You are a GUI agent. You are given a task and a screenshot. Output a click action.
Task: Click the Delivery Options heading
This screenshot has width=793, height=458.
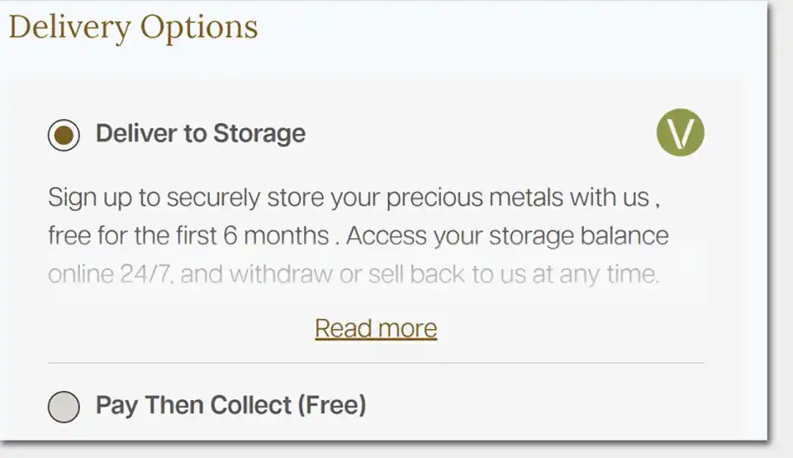pyautogui.click(x=134, y=27)
